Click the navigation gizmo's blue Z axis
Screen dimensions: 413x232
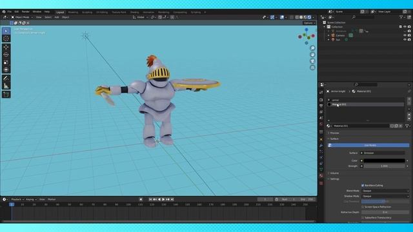click(307, 30)
